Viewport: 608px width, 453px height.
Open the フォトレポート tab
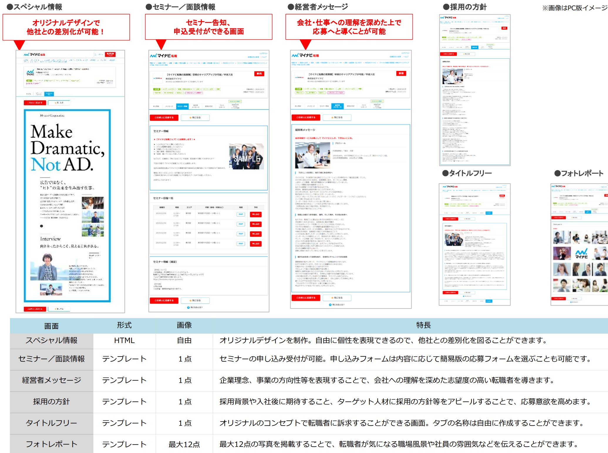click(222, 106)
